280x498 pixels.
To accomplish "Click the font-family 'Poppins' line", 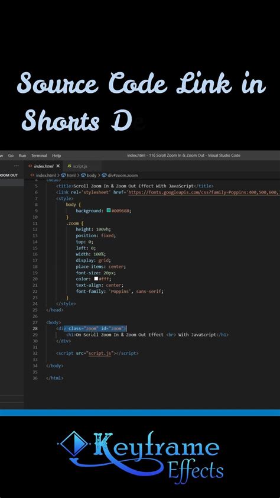I will (119, 291).
